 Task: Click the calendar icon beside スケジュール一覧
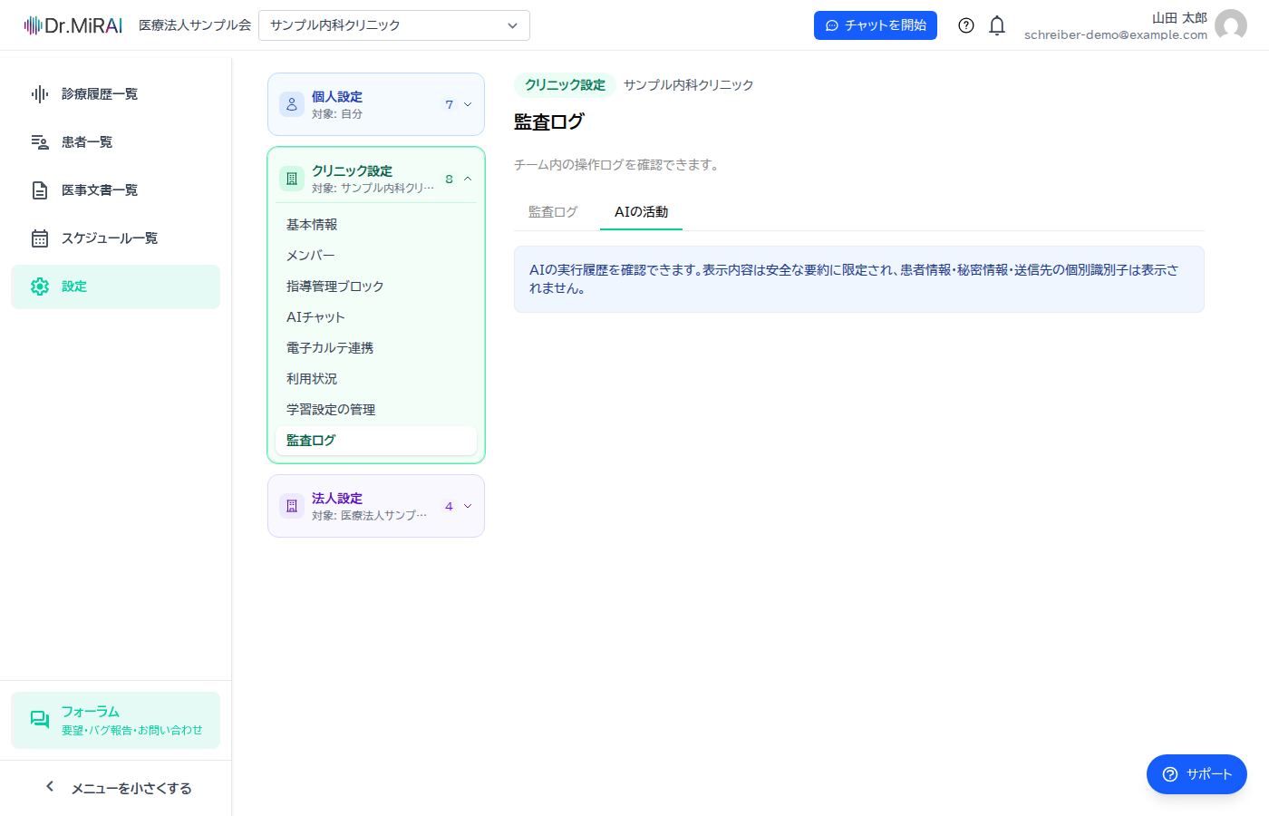[x=40, y=238]
